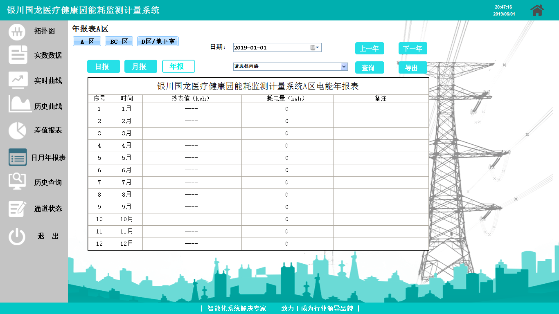Open the real-time curve (实时曲线) icon

18,80
